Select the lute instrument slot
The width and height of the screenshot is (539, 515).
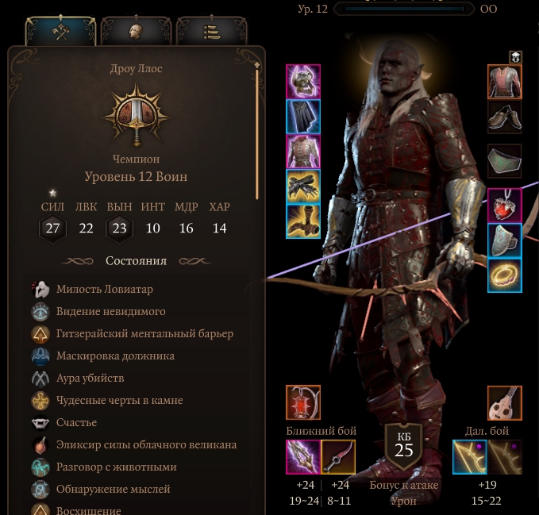click(x=505, y=402)
